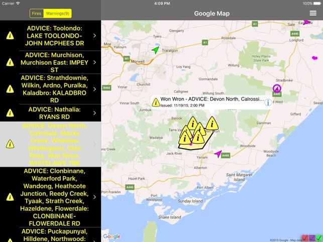Click the Google logo on the map
The image size is (323, 242).
pyautogui.click(x=112, y=236)
